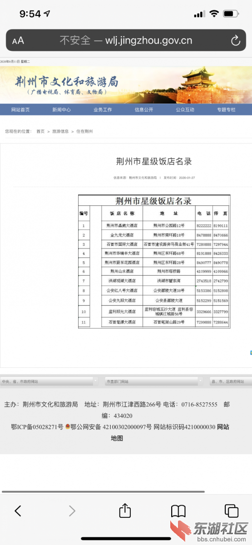The image size is (252, 545).
Task: Click the phone number 4109999
Action: tap(204, 272)
